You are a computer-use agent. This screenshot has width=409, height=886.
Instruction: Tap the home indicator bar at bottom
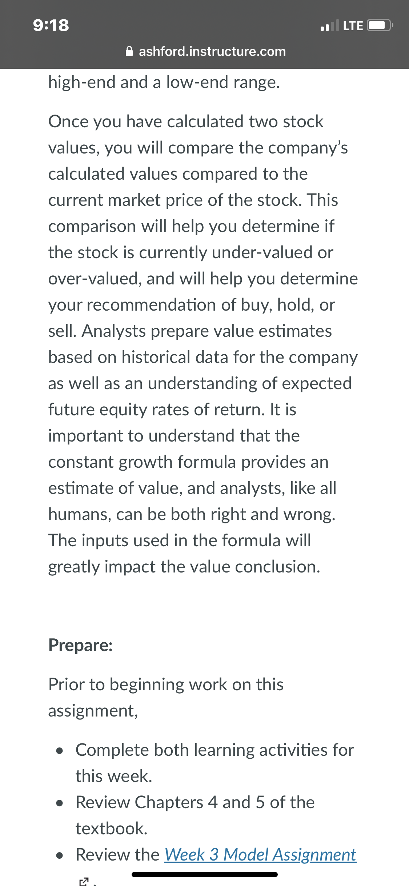click(x=205, y=874)
